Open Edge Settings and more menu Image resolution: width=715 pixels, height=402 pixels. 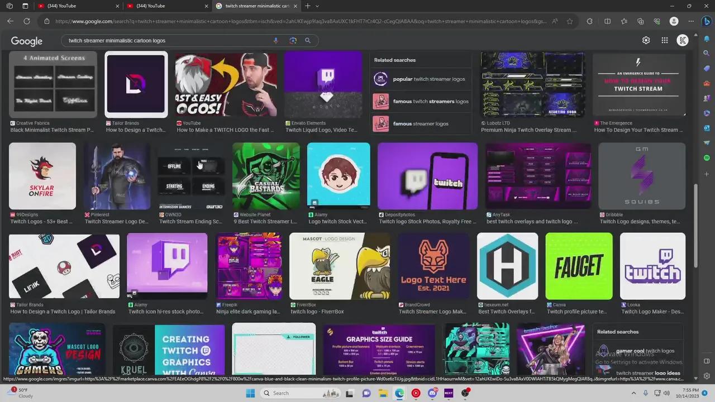690,21
